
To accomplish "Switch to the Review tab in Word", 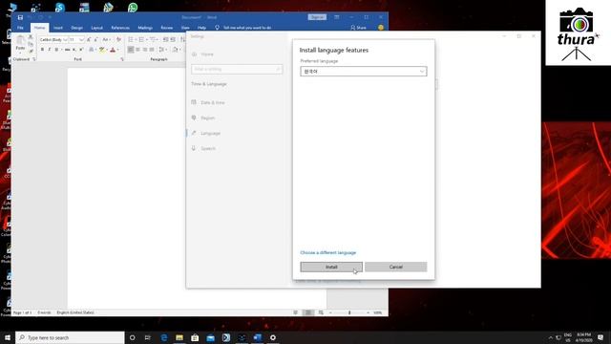I will [x=167, y=28].
